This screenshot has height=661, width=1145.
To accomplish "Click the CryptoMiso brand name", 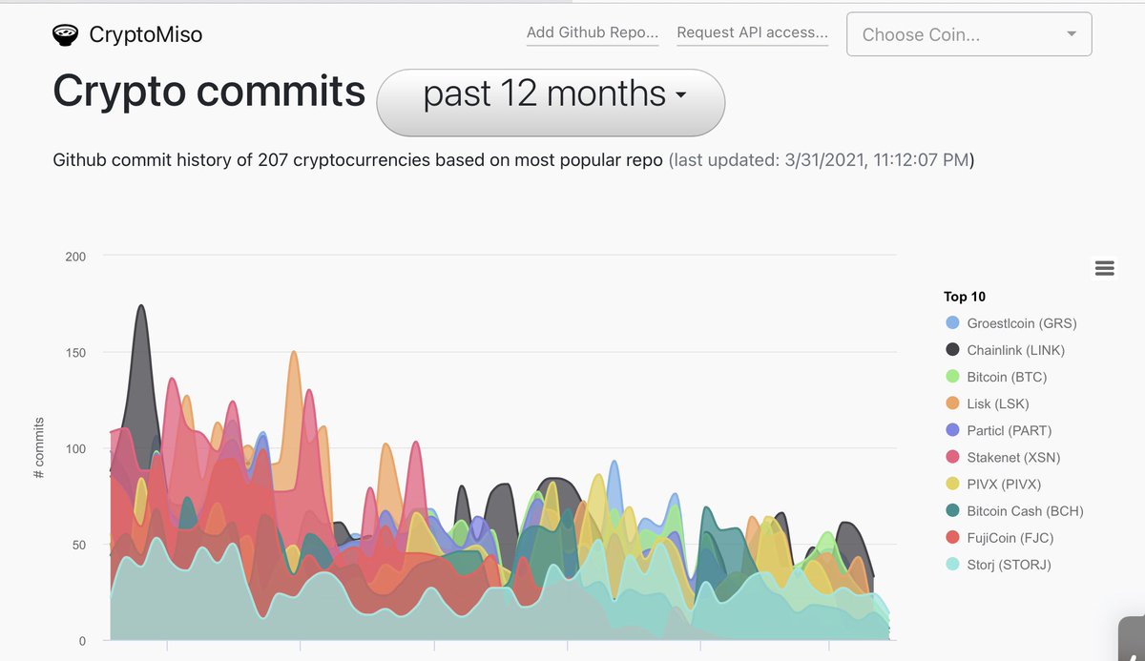I will tap(145, 35).
